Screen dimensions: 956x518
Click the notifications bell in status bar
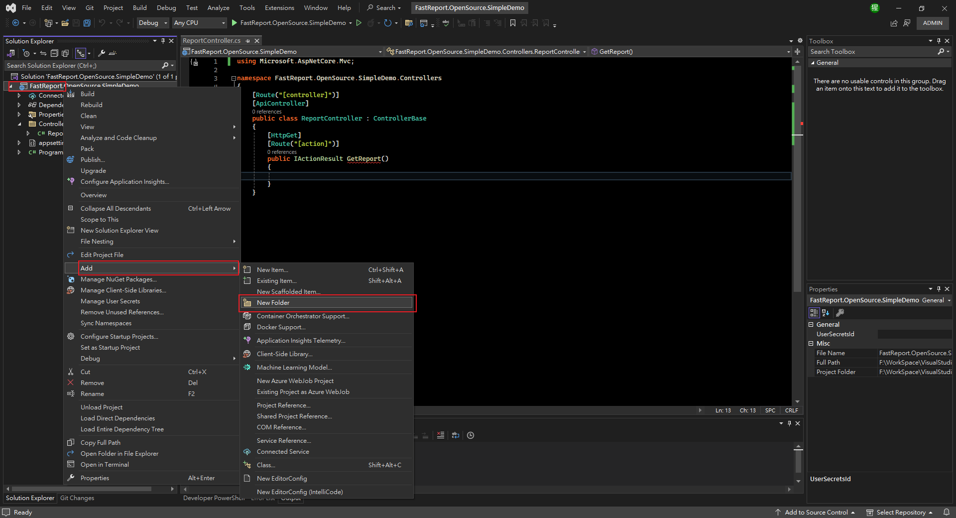click(946, 512)
